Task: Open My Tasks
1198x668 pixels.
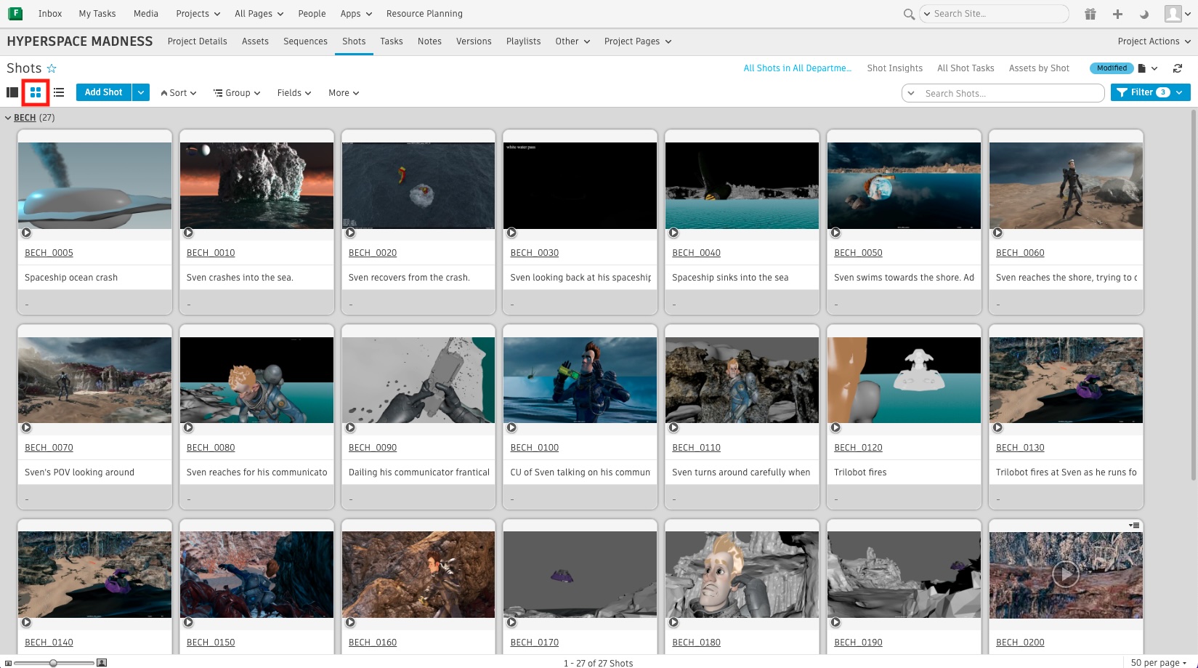Action: click(97, 14)
